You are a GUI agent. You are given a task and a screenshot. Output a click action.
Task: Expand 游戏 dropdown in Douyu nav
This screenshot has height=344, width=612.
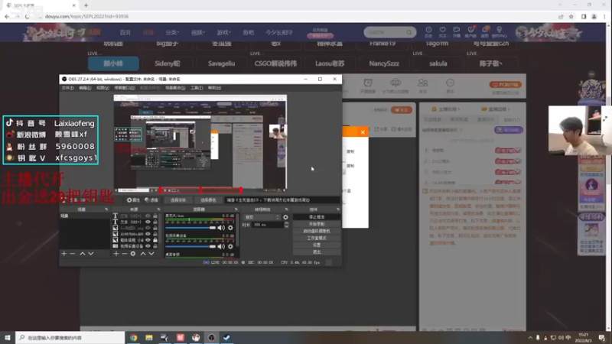pyautogui.click(x=223, y=32)
